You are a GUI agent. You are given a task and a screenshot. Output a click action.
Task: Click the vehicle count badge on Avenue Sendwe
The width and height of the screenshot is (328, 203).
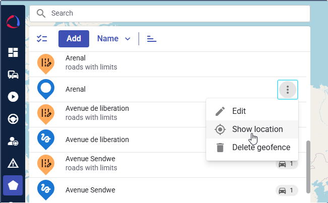[287, 190]
